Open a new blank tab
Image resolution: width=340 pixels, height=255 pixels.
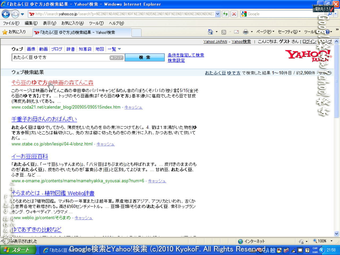[x=136, y=33]
